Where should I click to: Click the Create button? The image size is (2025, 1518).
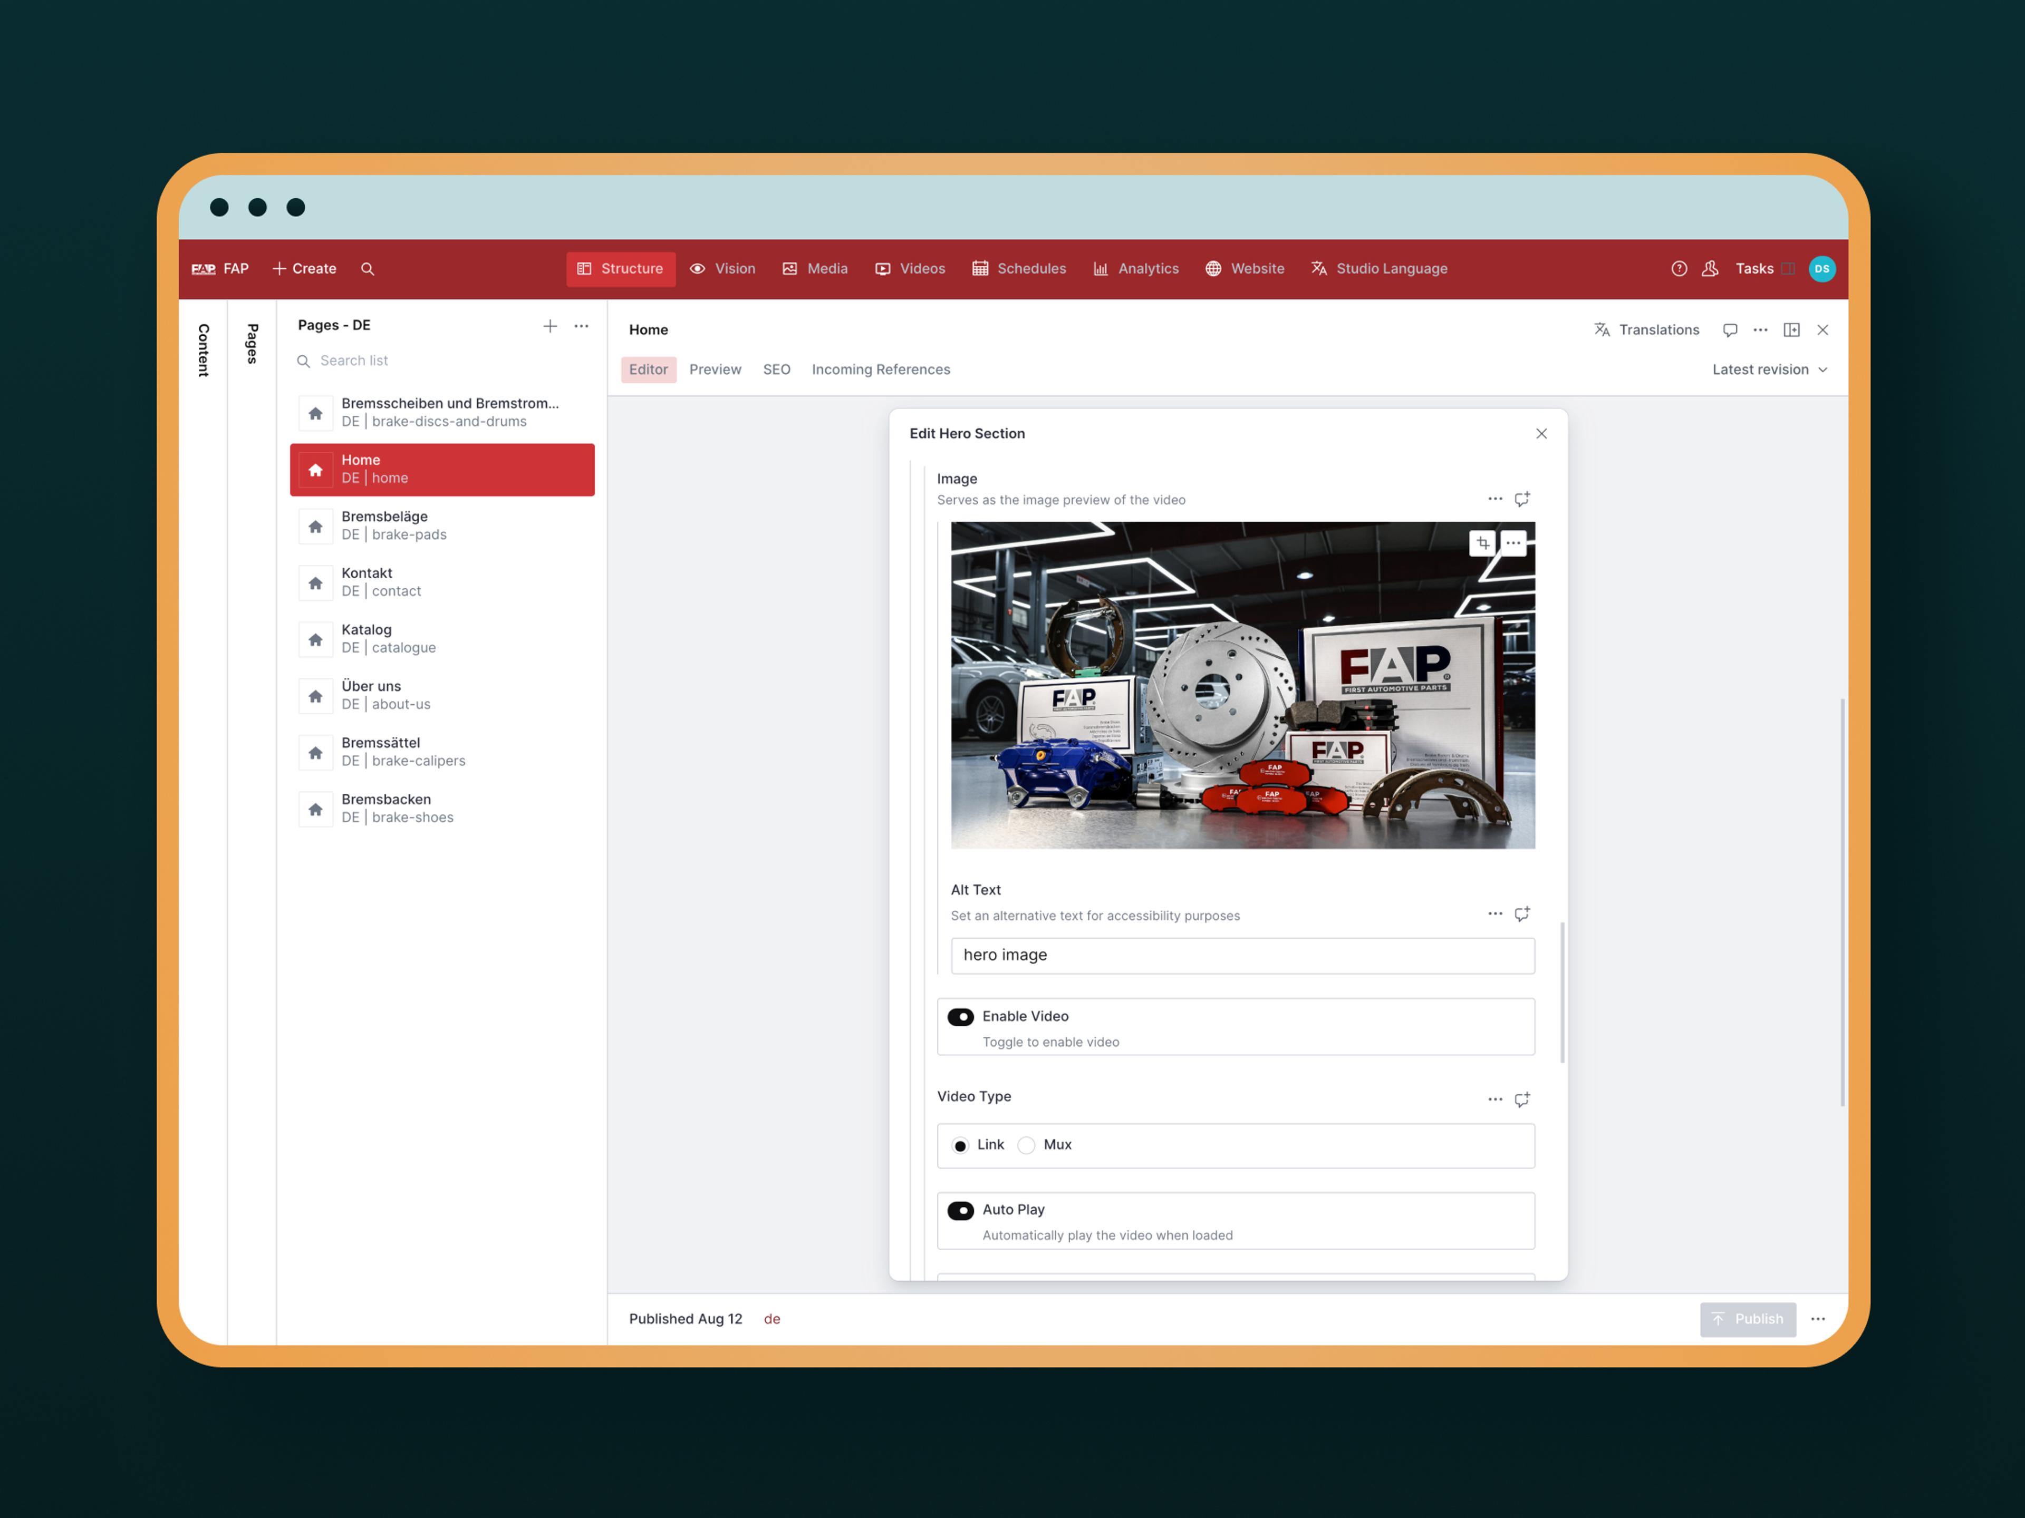point(304,269)
